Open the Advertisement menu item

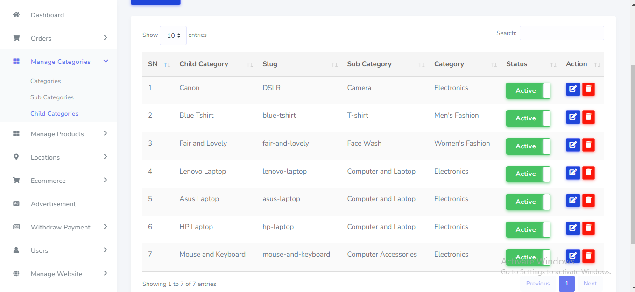(x=53, y=204)
